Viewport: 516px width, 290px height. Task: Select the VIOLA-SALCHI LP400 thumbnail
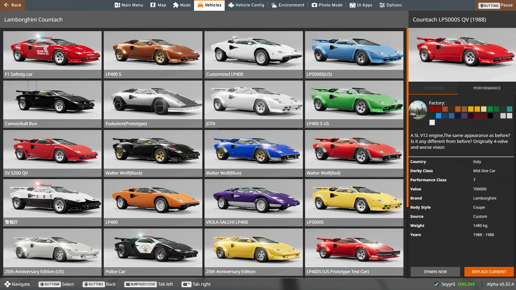(253, 202)
